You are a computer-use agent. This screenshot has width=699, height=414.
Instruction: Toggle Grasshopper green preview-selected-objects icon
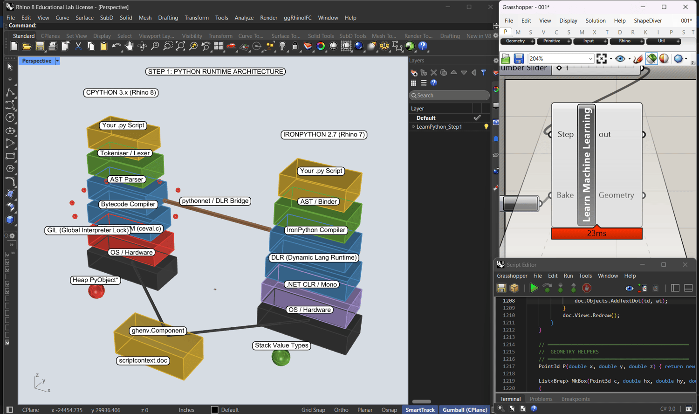point(651,59)
